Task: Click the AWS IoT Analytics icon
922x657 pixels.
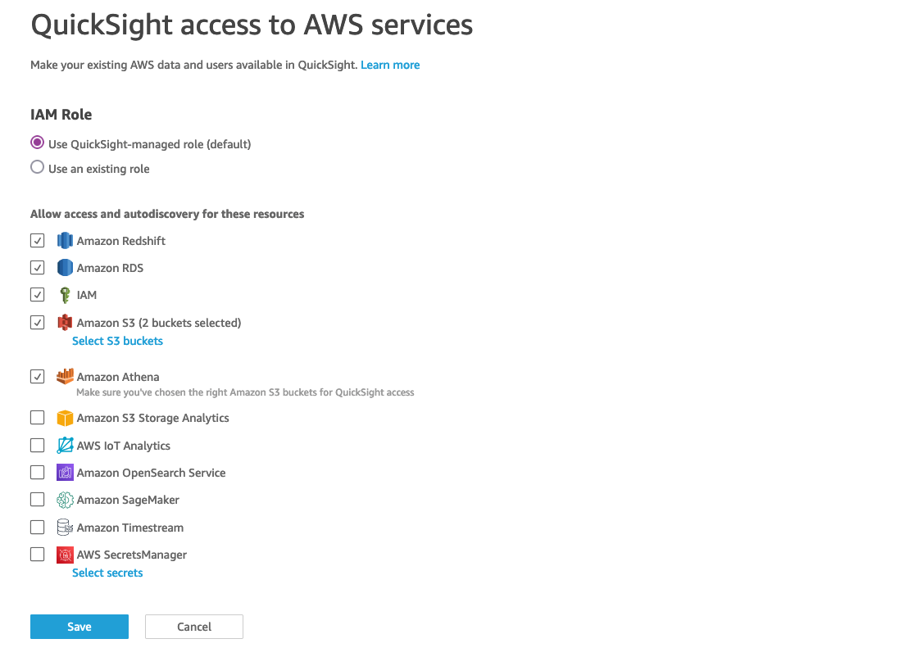Action: tap(65, 446)
